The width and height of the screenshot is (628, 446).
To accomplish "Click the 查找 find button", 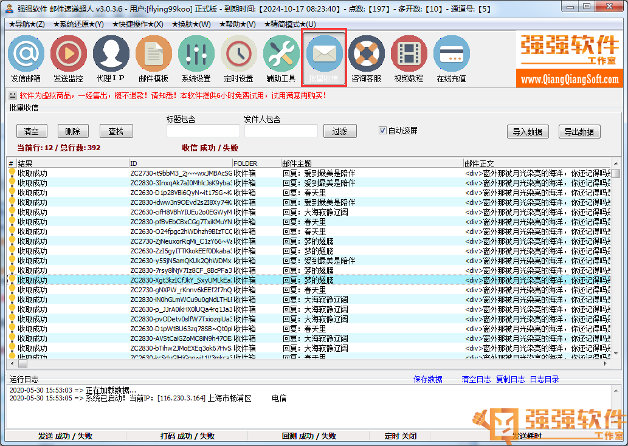I will (116, 131).
